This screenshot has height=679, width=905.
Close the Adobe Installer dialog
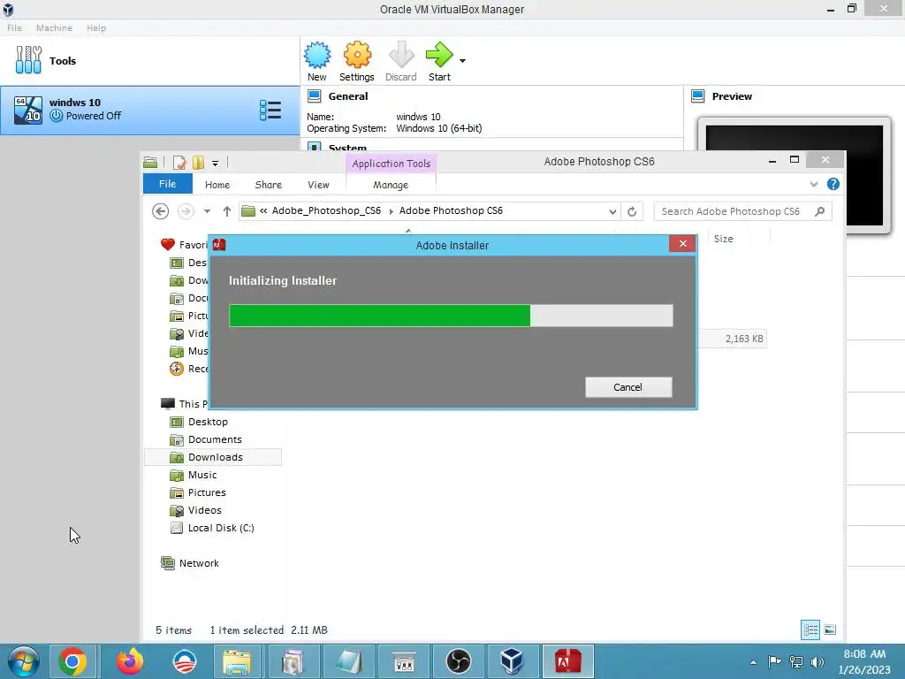point(683,244)
